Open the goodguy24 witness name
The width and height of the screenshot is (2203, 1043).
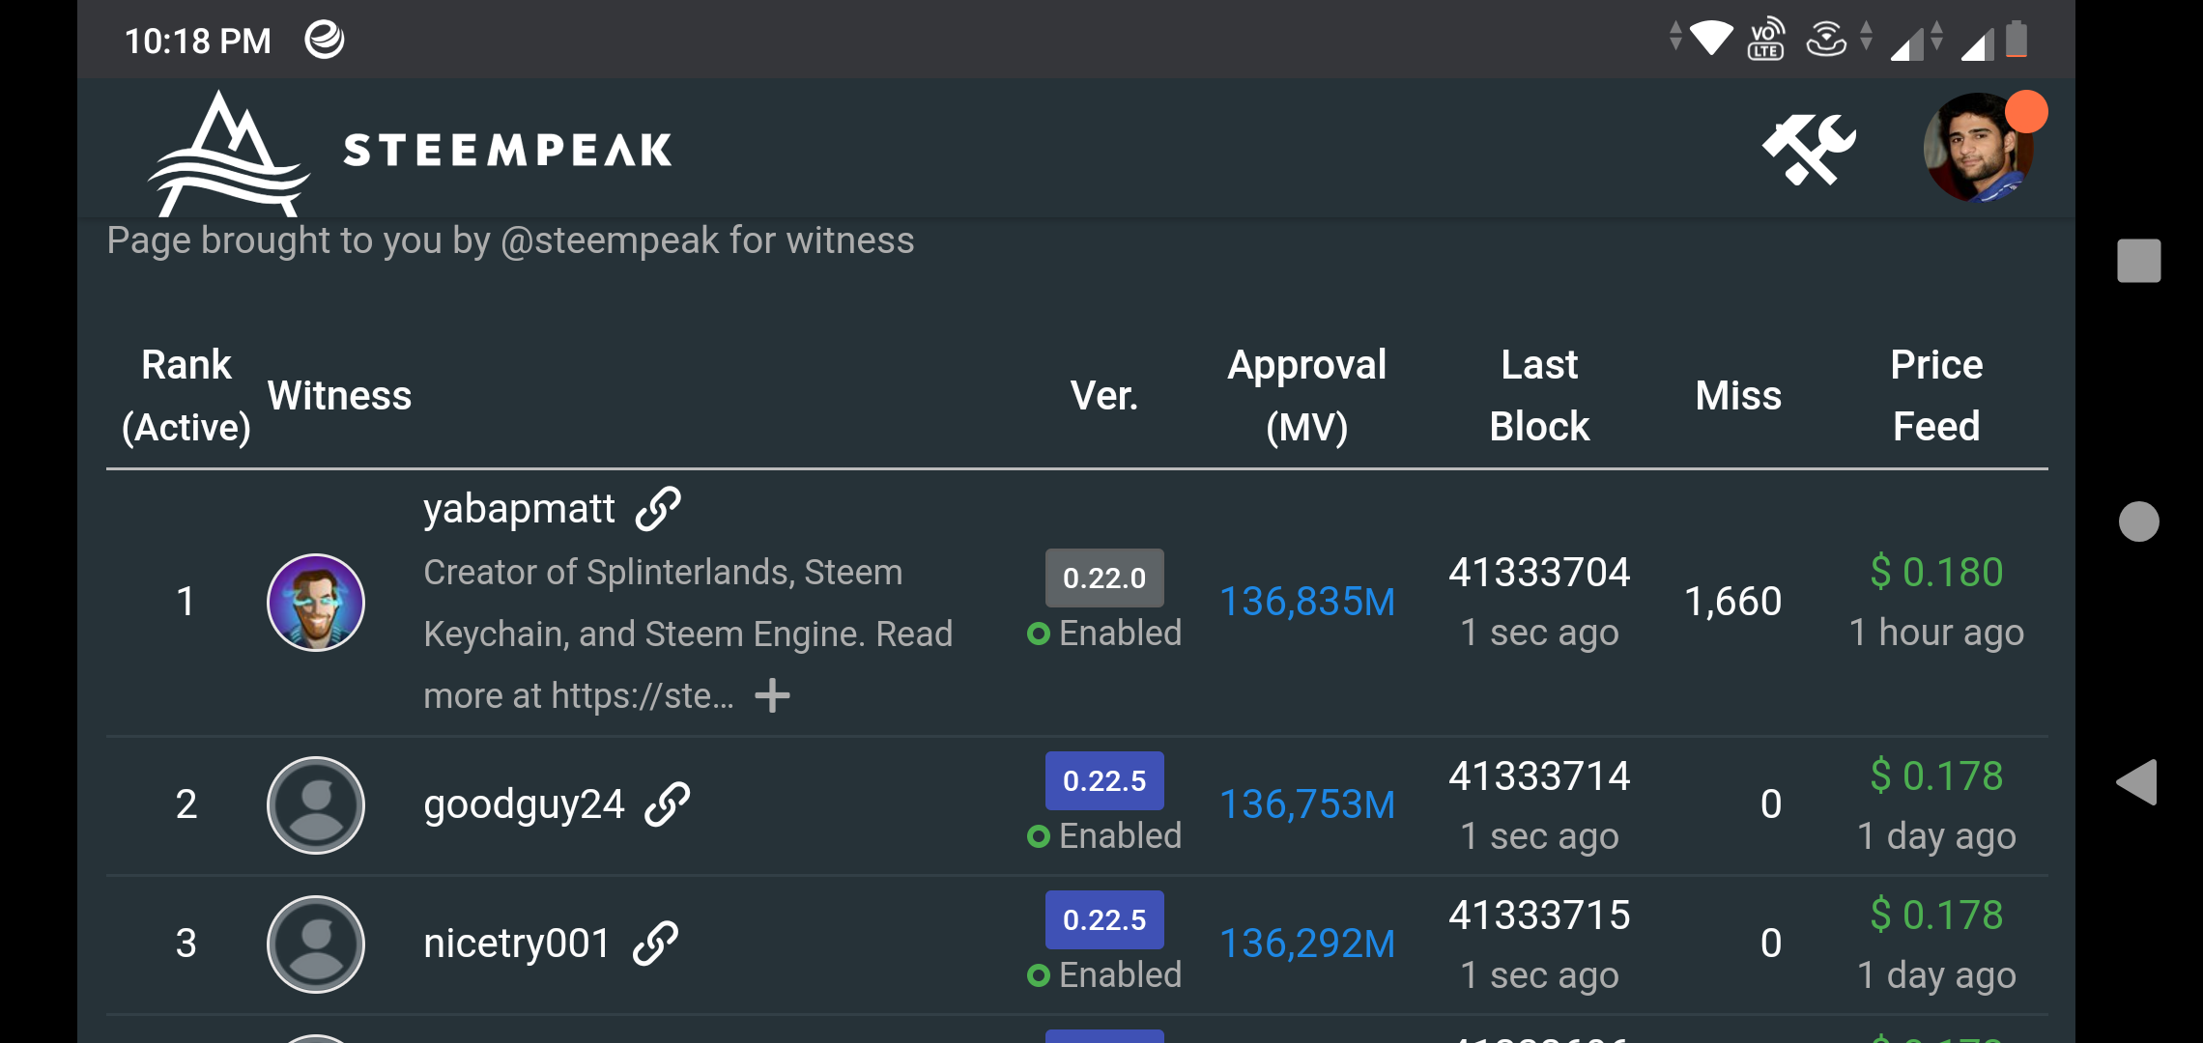(x=524, y=804)
